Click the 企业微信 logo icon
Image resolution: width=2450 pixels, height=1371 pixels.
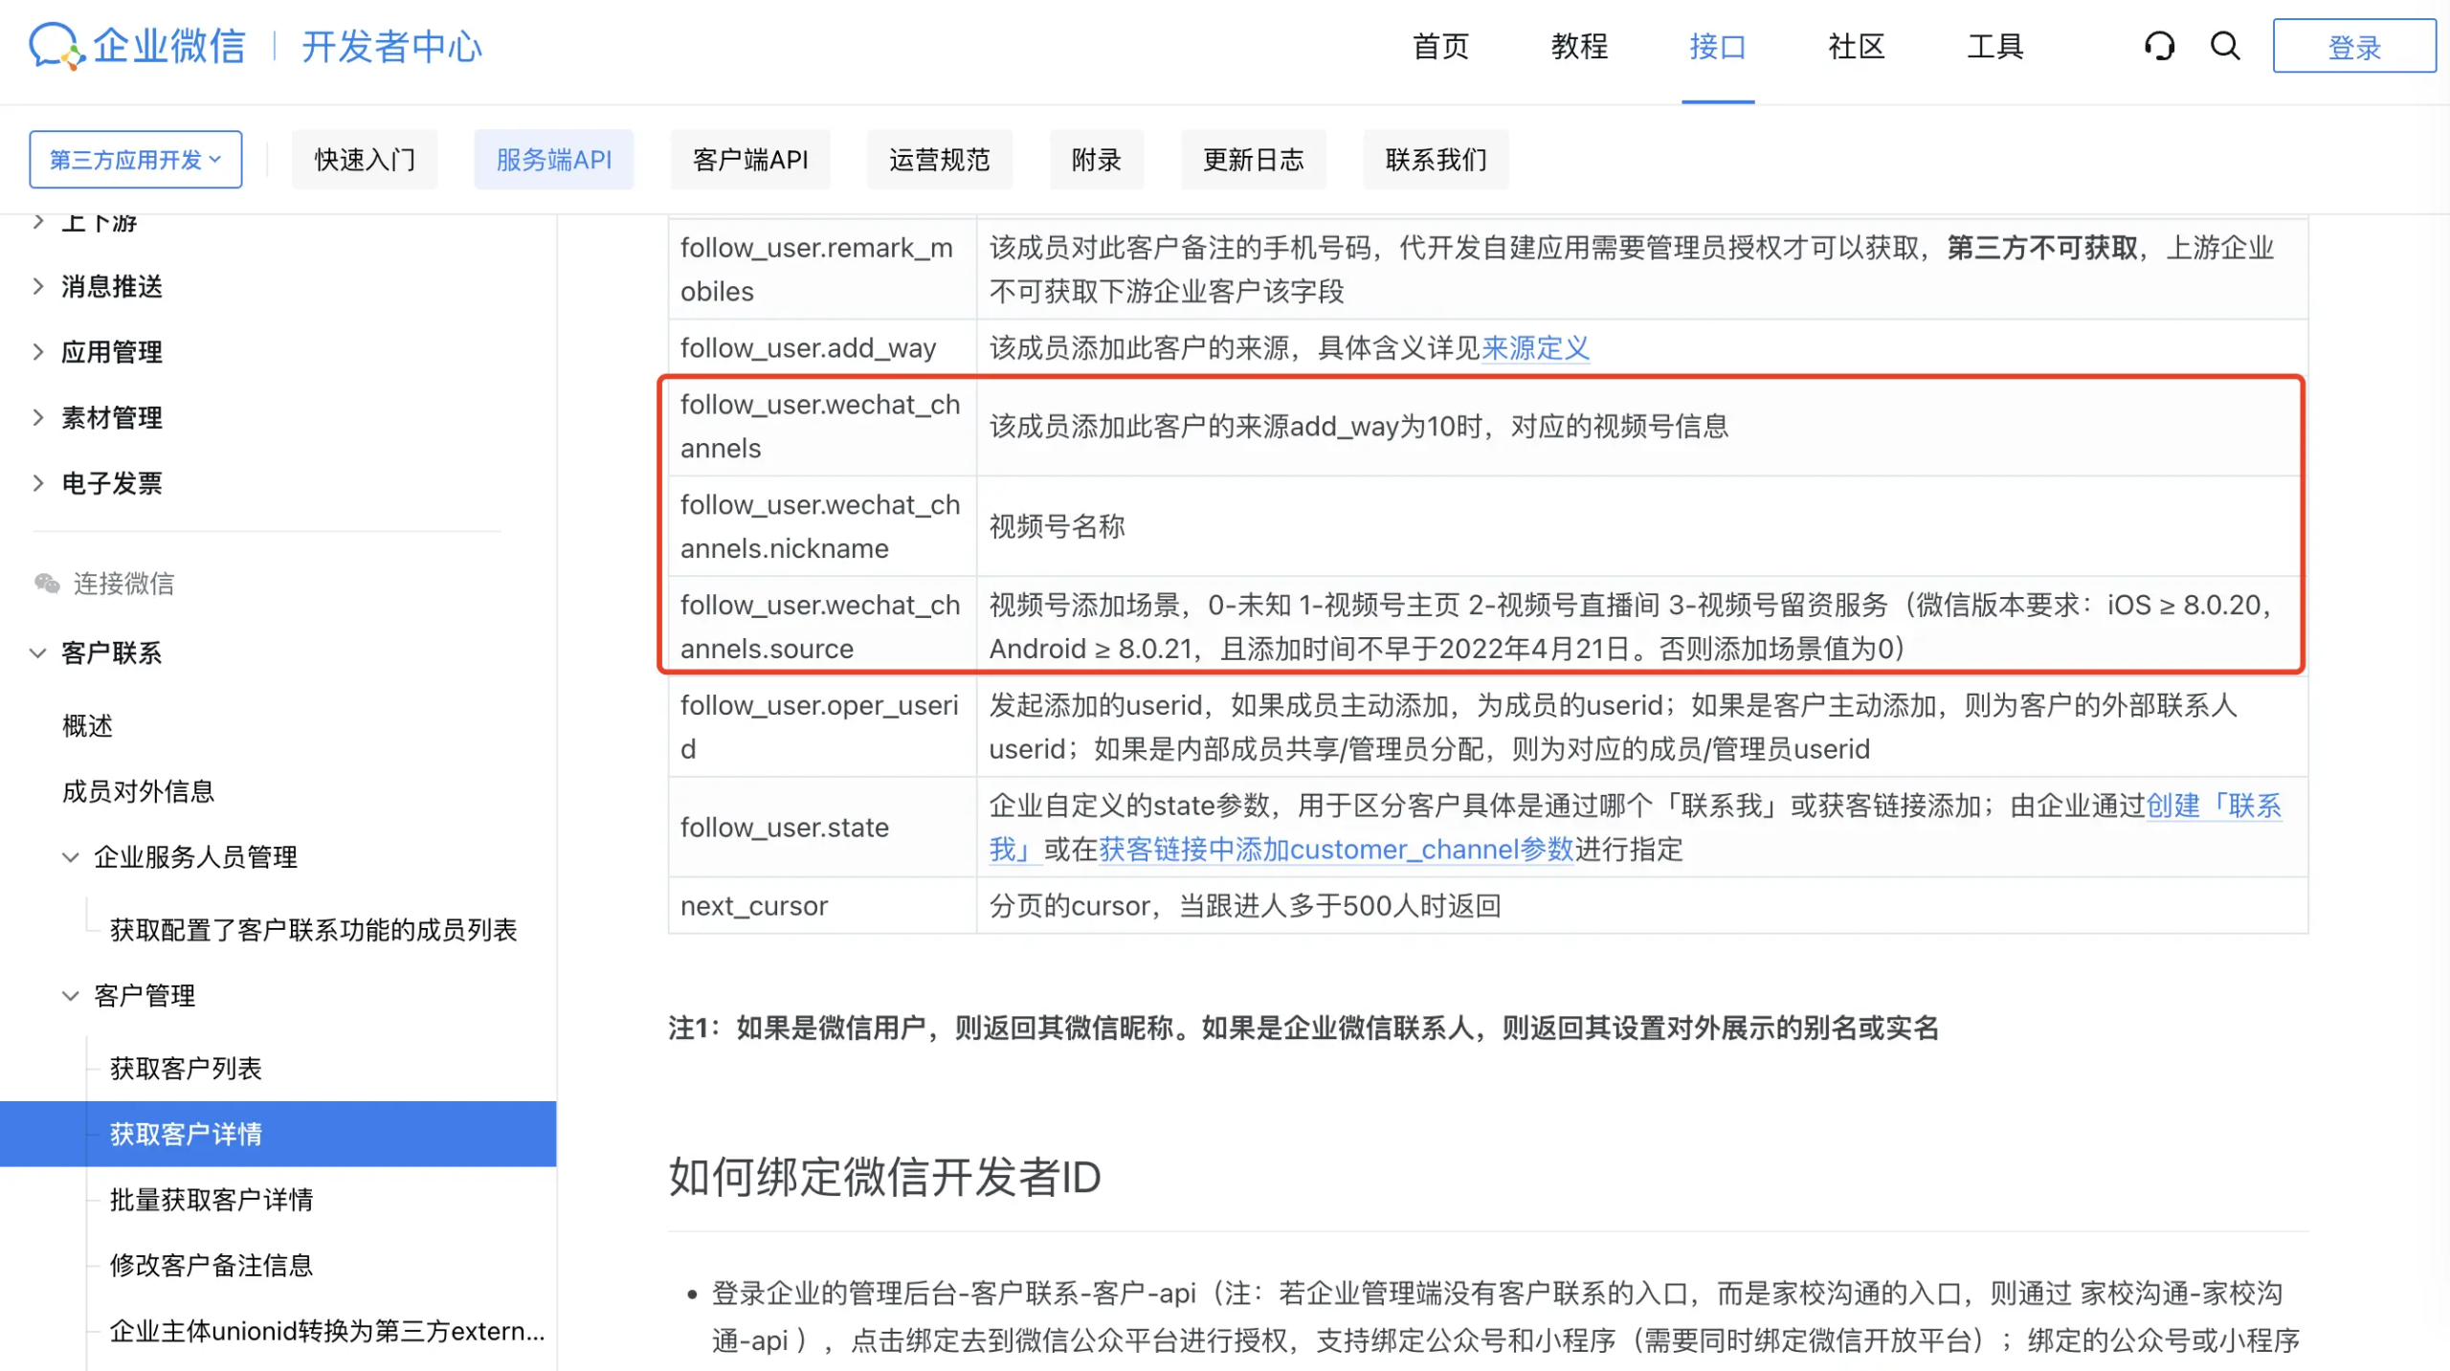pos(56,45)
